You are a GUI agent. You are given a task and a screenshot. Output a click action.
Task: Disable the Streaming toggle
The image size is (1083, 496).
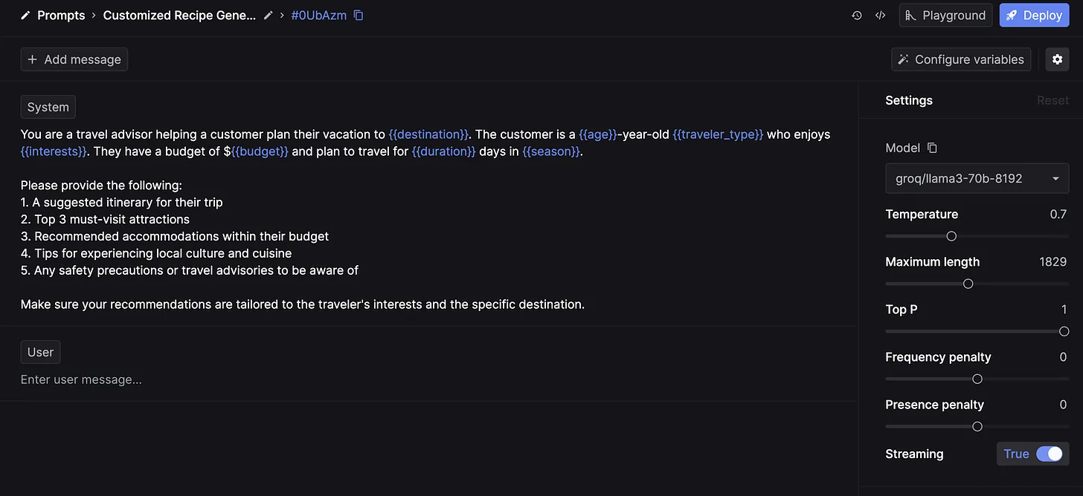(x=1050, y=454)
